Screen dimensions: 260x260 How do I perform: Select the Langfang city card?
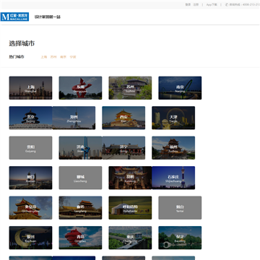tap(80, 208)
